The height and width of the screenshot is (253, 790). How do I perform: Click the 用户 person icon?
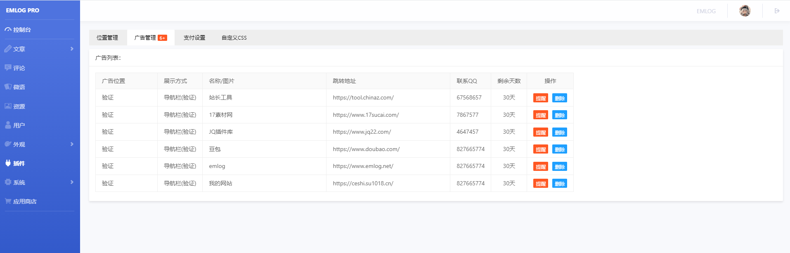tap(8, 125)
